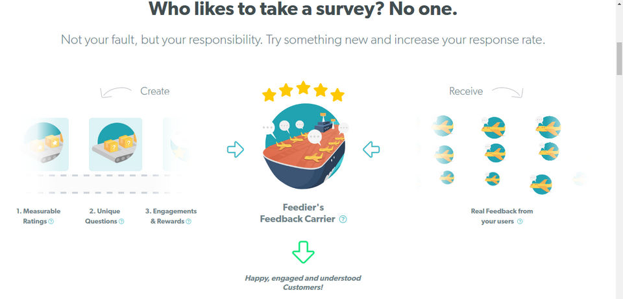The image size is (623, 299).
Task: Click 'Happy, engaged and understood Customers!' text
Action: click(302, 282)
